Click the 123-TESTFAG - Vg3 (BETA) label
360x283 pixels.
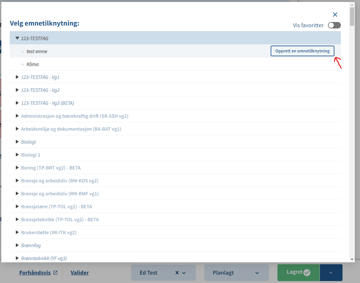(48, 103)
